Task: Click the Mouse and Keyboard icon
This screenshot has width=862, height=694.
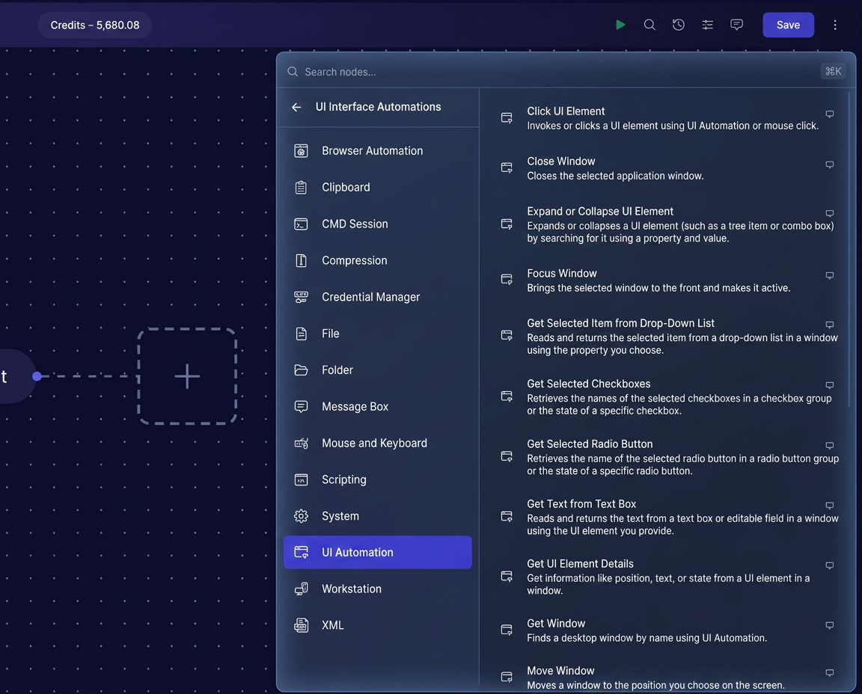Action: (301, 443)
